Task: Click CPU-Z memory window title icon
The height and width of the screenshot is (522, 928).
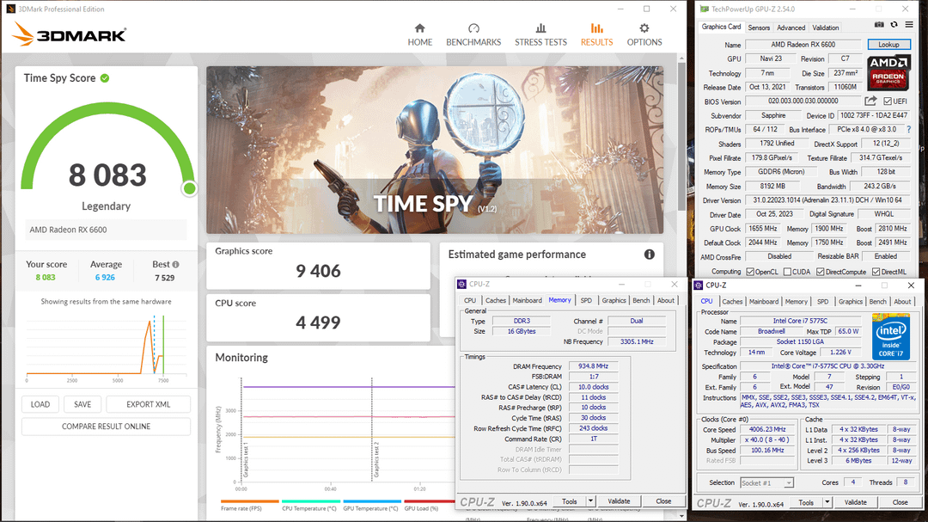Action: tap(461, 285)
